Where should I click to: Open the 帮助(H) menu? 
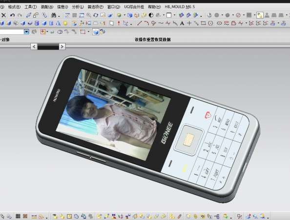coord(154,7)
